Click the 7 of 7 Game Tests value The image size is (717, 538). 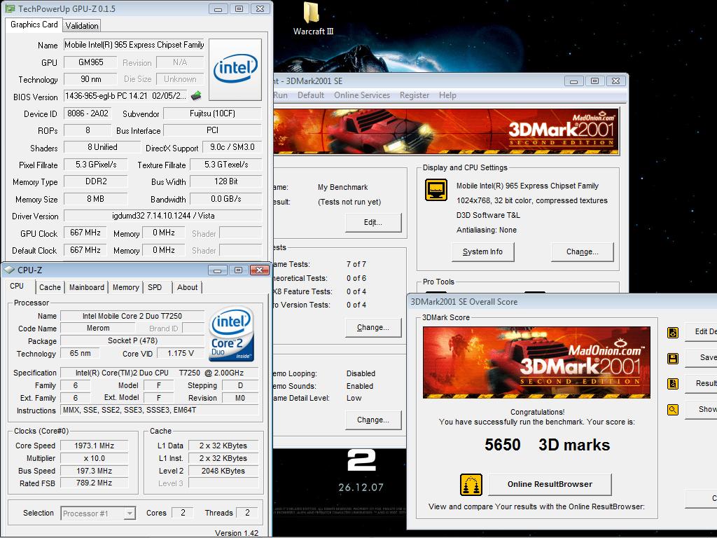(356, 264)
